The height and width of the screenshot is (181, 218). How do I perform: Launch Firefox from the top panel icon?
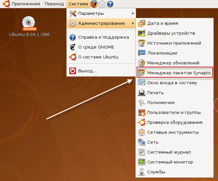click(x=94, y=4)
